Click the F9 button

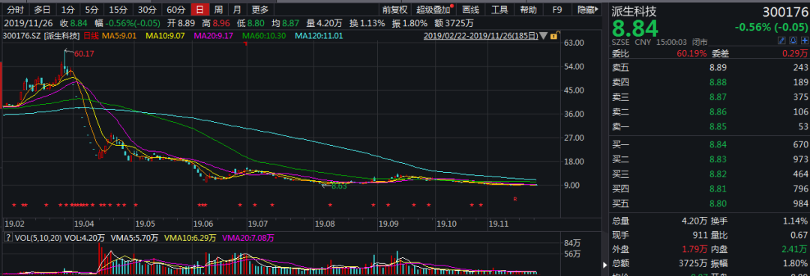tap(556, 9)
